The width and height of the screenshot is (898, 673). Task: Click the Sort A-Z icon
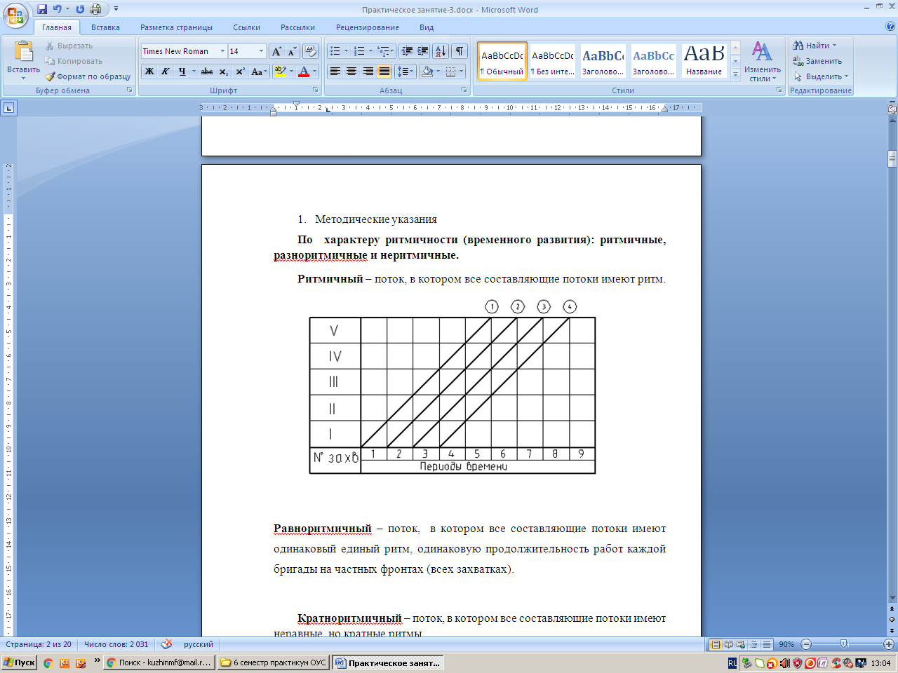[441, 51]
